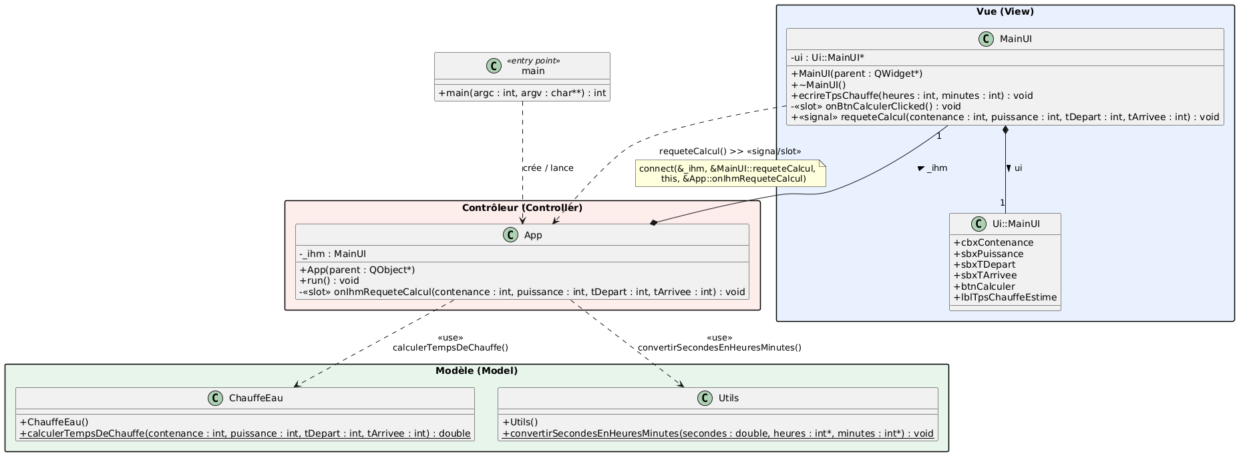Click the calculerTempsDeChauffe static method

click(245, 433)
